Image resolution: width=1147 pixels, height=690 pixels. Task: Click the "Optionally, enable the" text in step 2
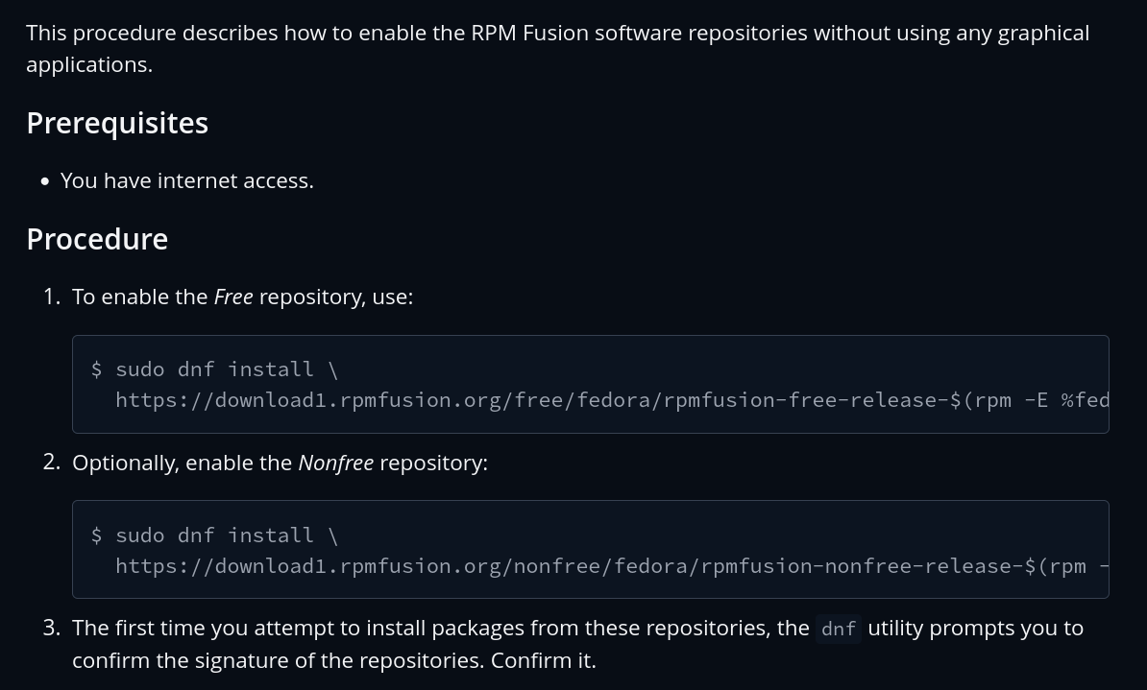click(x=182, y=464)
